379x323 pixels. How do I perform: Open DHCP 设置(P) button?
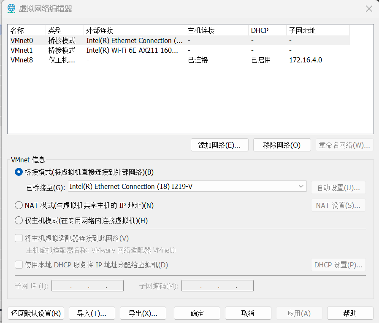[338, 265]
